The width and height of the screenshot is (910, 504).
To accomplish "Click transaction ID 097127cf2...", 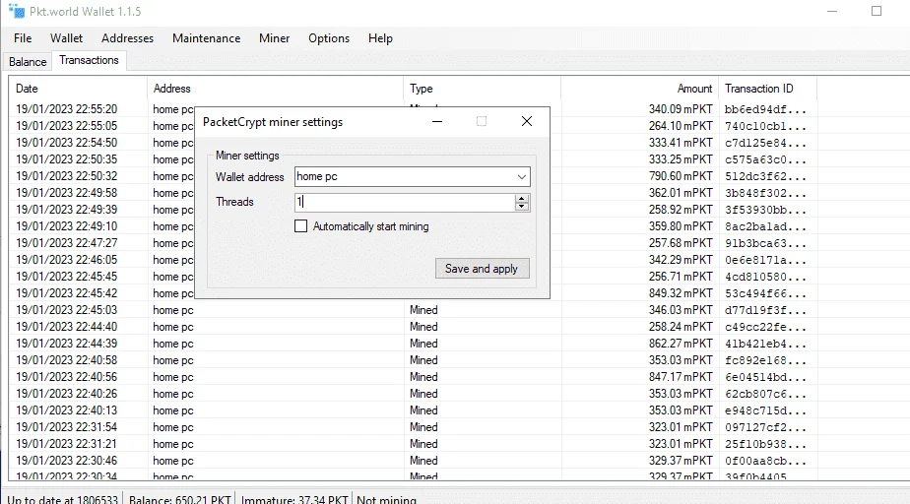I will point(765,427).
